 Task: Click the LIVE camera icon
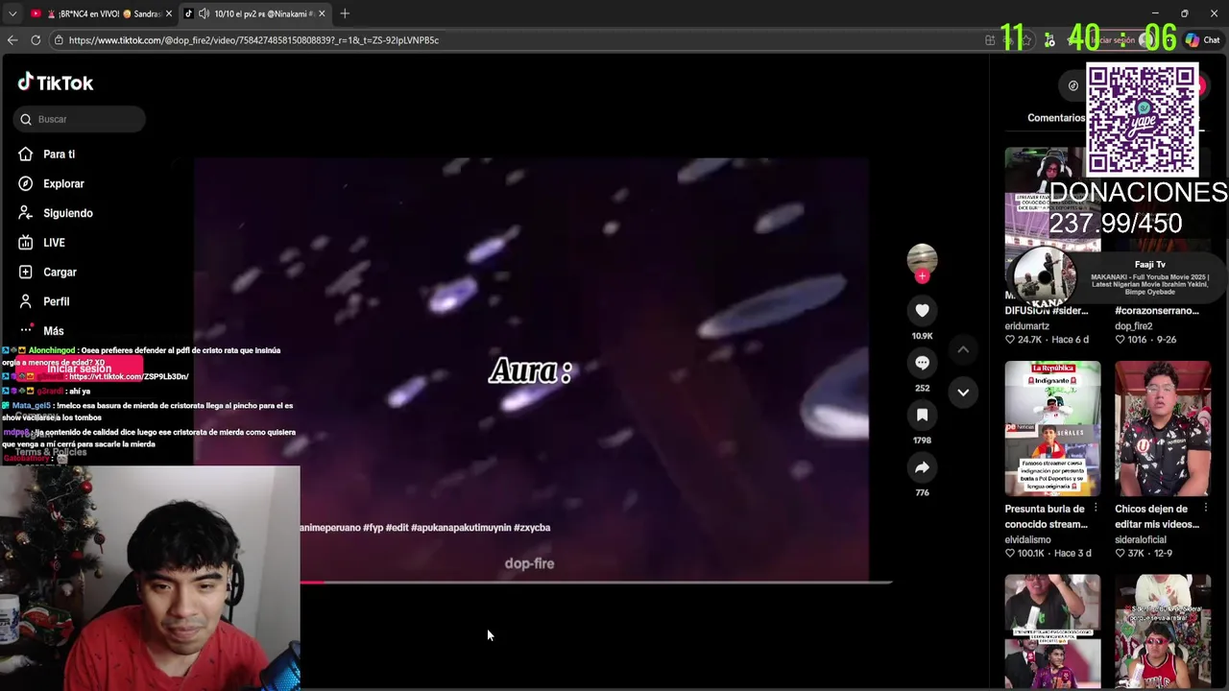pos(26,243)
